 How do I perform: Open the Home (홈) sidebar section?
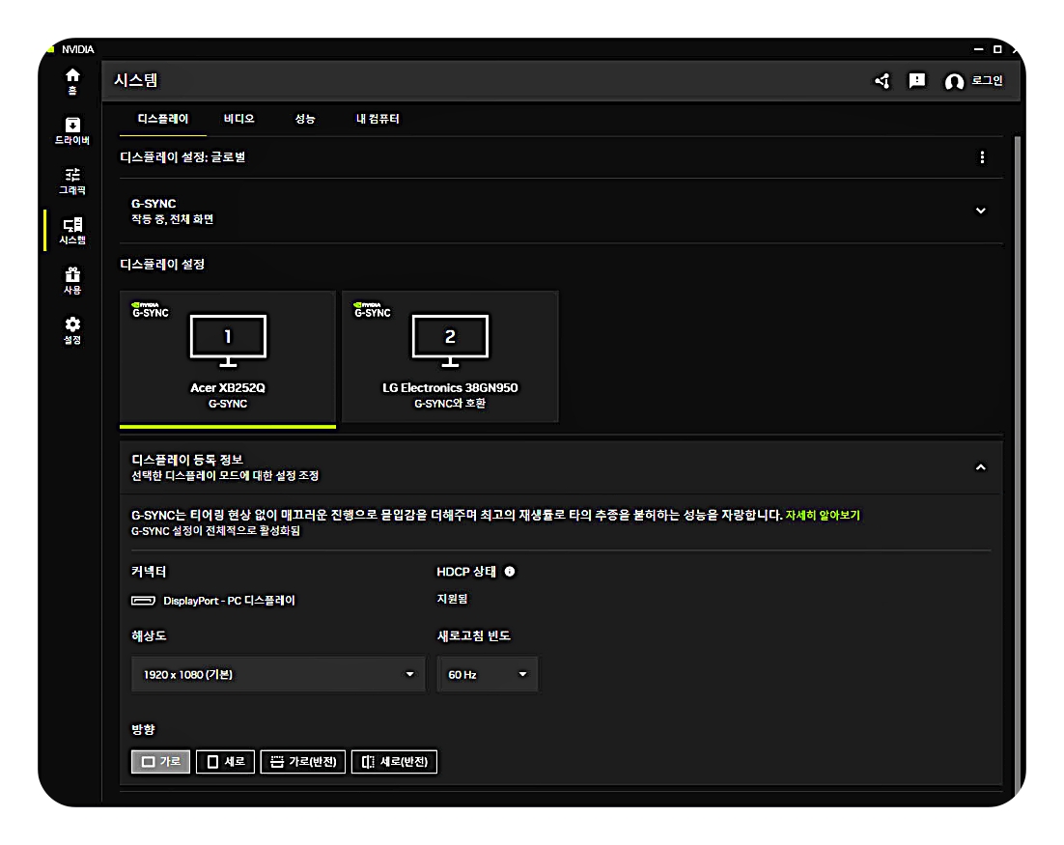pos(72,81)
